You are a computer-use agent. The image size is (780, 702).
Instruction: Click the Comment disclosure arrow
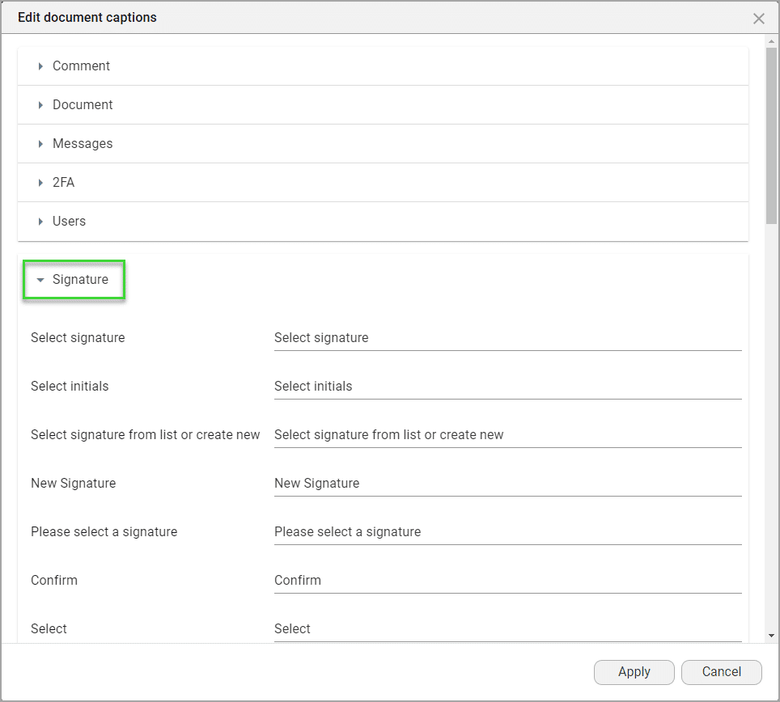40,66
